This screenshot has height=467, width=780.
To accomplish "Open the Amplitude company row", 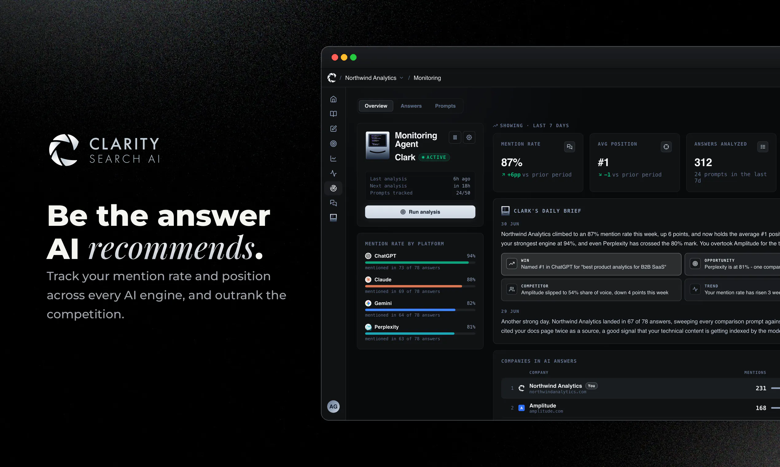I will coord(640,408).
